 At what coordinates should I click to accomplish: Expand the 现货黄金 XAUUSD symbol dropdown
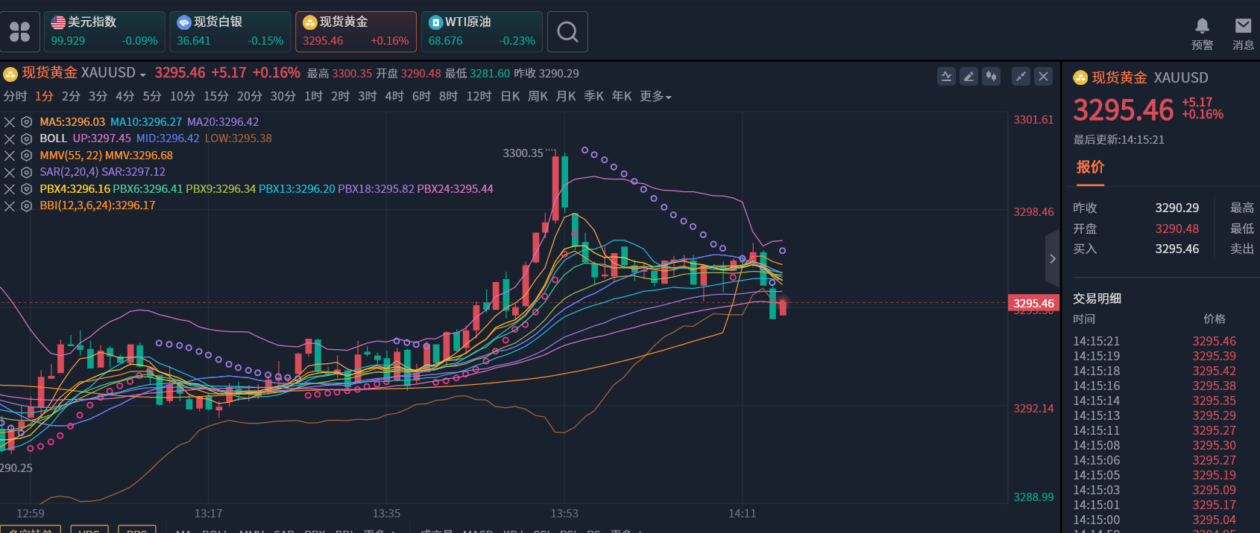(x=143, y=74)
